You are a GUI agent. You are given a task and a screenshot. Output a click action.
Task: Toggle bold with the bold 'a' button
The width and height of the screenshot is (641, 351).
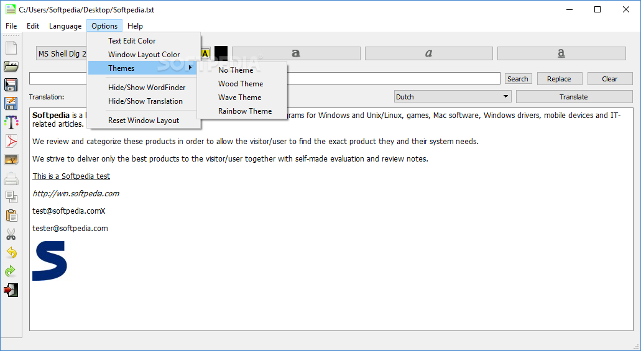pos(296,53)
